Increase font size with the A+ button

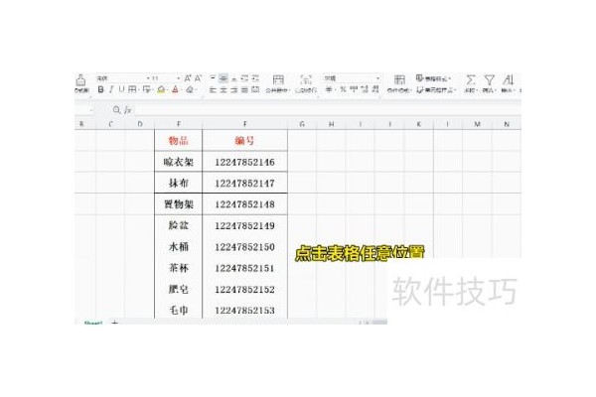(188, 78)
